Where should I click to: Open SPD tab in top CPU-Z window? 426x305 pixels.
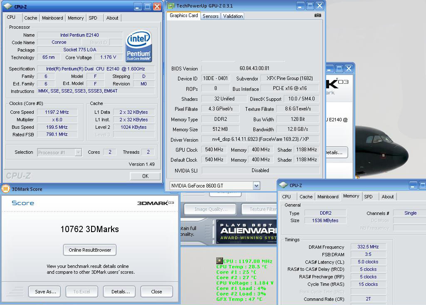tap(93, 18)
